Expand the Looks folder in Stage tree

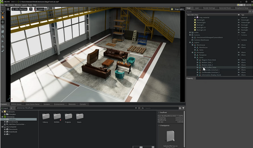[x=190, y=32]
